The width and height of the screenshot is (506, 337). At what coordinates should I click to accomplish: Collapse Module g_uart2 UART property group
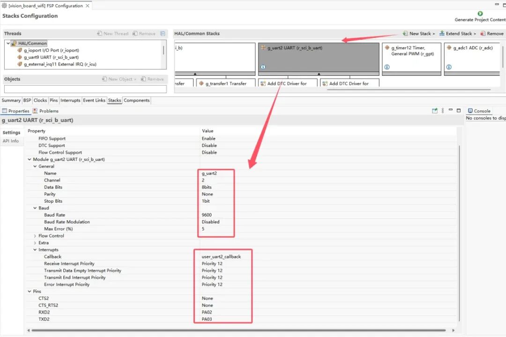click(x=30, y=159)
